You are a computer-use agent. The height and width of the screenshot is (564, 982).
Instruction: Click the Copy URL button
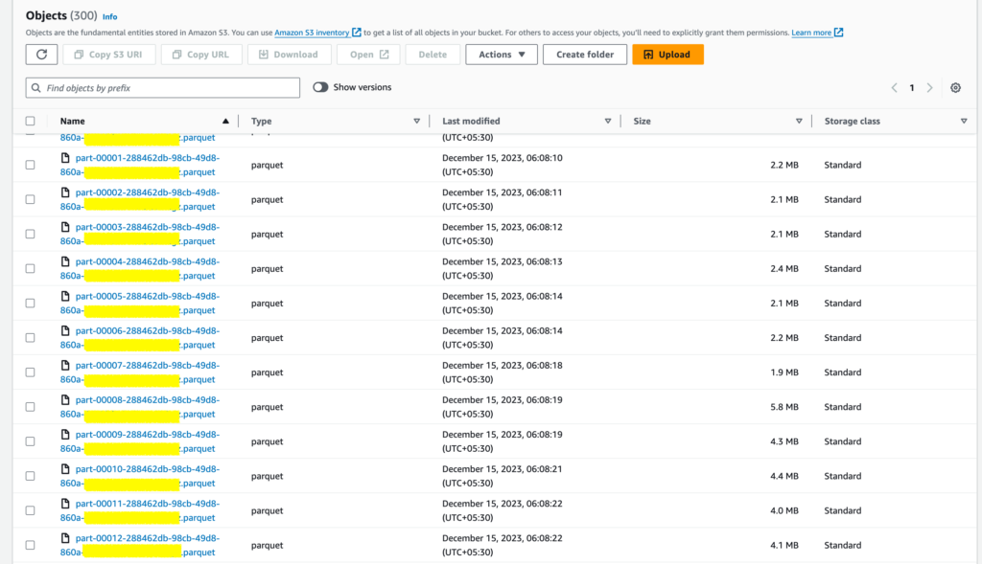(x=201, y=55)
